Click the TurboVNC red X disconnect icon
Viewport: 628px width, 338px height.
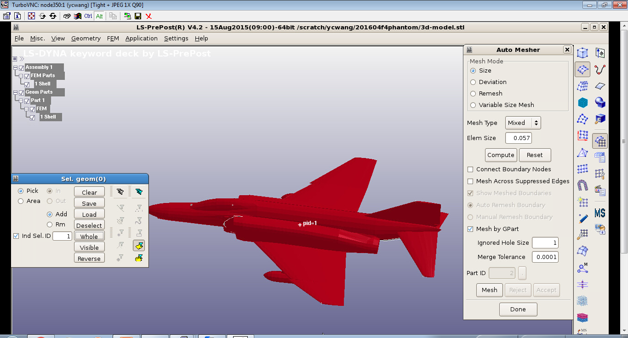coord(148,16)
